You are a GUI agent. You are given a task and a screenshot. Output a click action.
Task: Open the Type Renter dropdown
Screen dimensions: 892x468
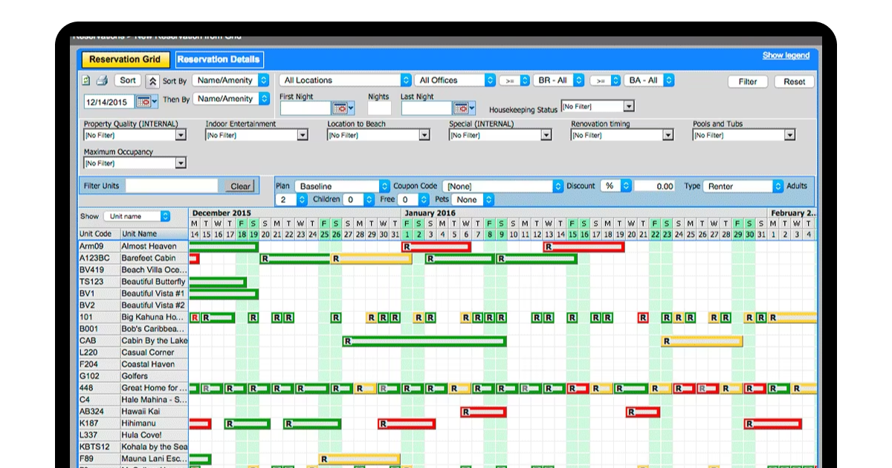click(743, 186)
